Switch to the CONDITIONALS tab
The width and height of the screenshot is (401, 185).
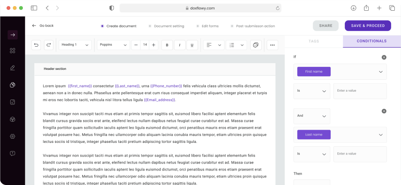pos(372,41)
